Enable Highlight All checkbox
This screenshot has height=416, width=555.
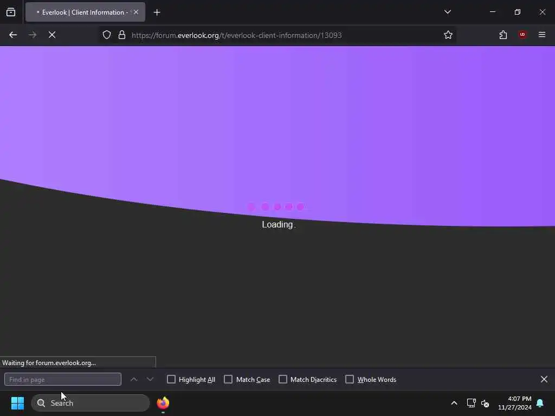coord(171,379)
